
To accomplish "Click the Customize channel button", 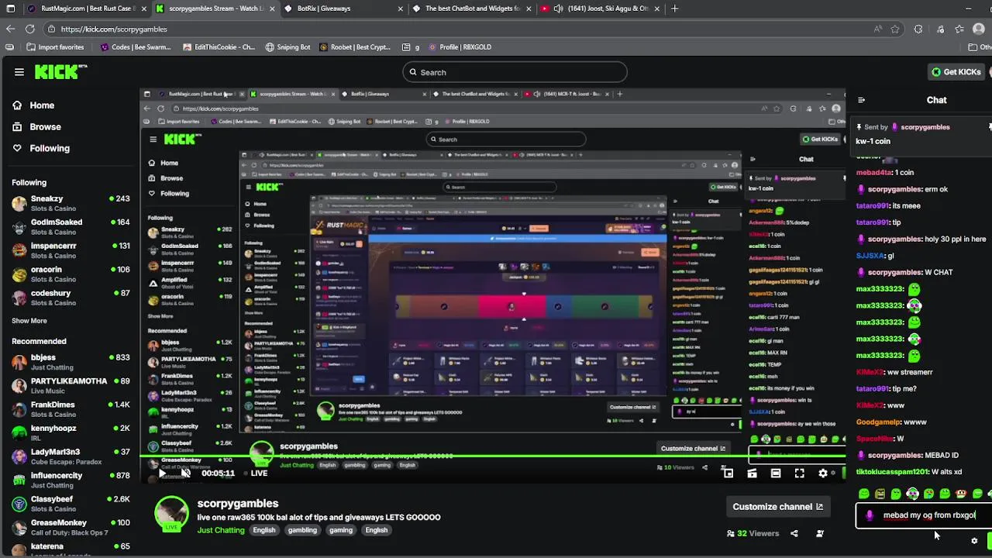I will click(x=778, y=507).
